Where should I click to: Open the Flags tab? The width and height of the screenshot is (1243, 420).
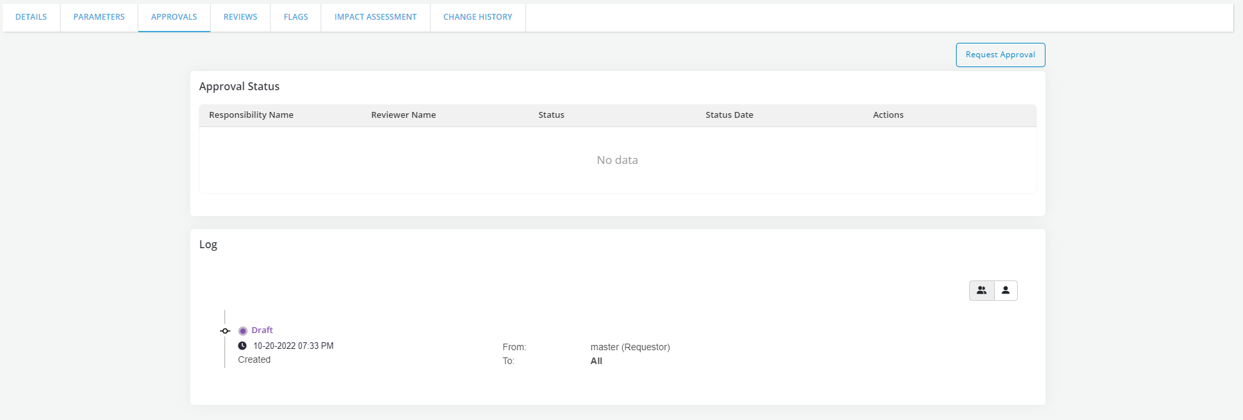[x=296, y=17]
